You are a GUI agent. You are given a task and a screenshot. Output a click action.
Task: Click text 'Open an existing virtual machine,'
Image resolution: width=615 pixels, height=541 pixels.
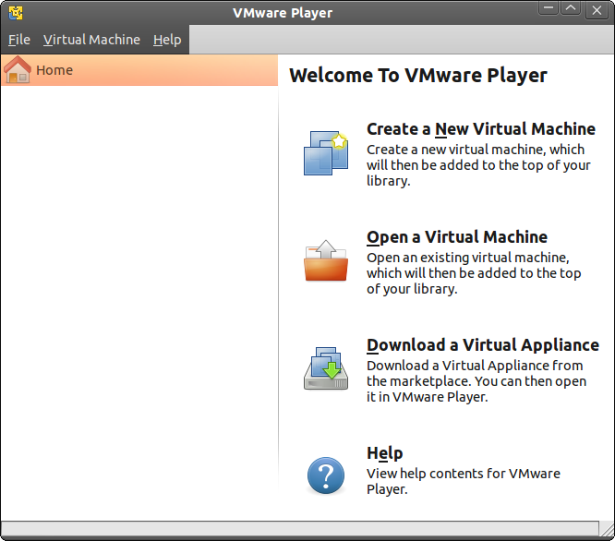[468, 258]
